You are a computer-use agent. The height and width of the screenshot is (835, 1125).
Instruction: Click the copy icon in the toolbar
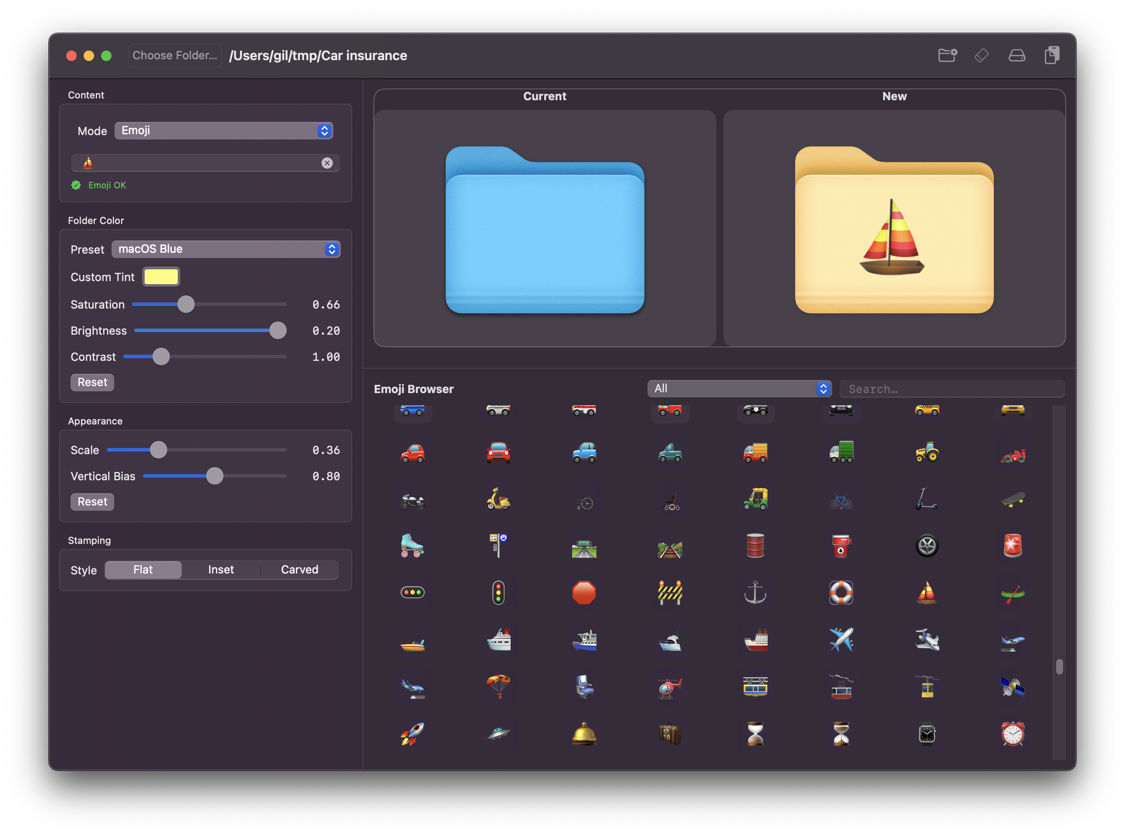[1052, 56]
